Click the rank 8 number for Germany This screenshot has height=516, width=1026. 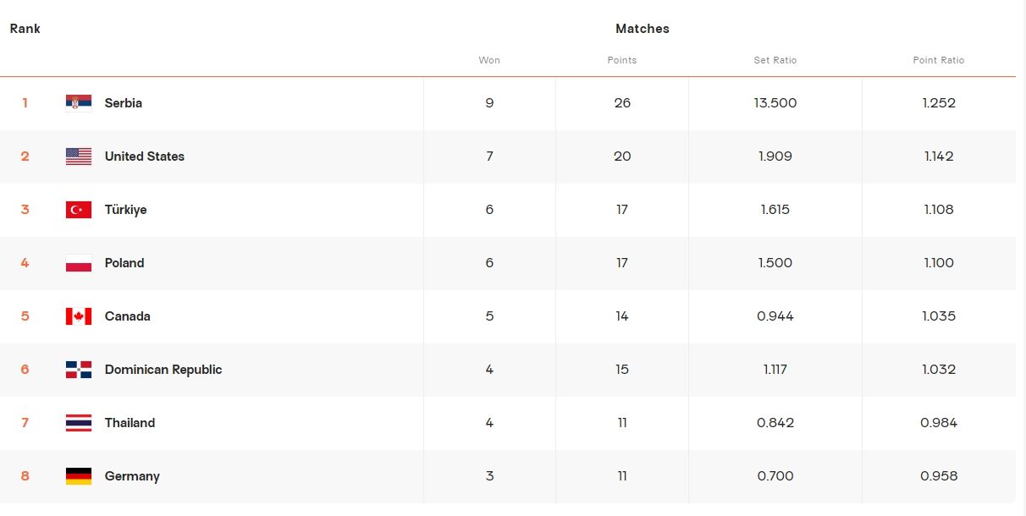[x=25, y=476]
